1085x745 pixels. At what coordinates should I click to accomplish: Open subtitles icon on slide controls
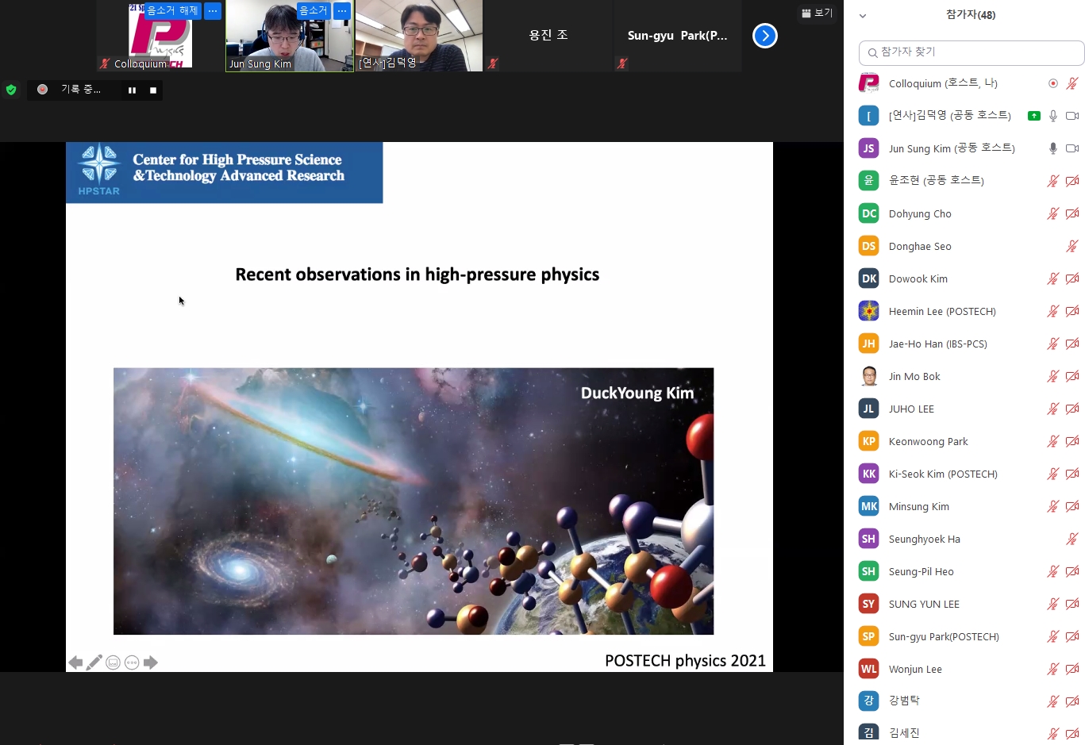114,662
